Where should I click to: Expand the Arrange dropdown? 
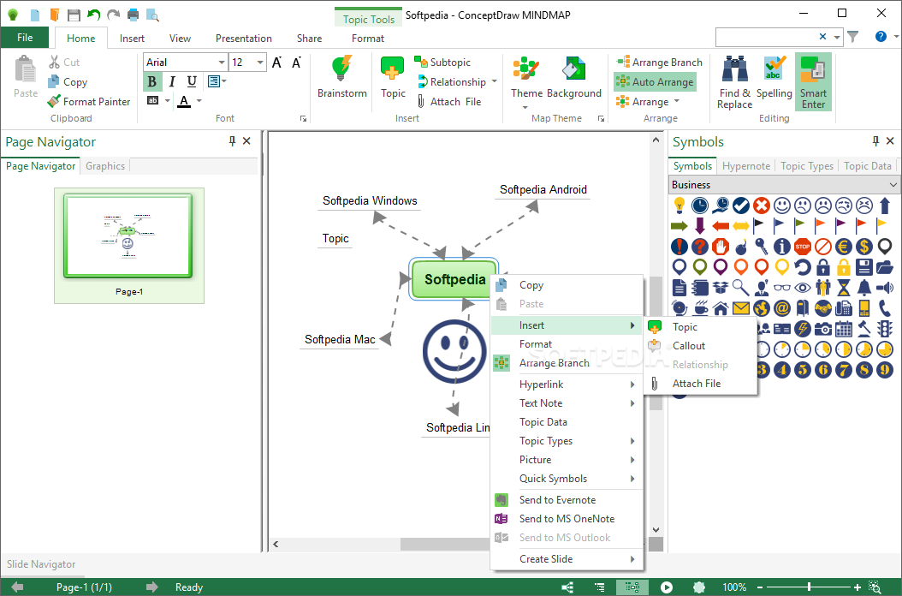(x=676, y=101)
